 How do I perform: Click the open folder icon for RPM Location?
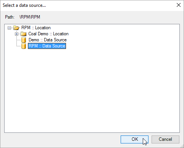(16, 28)
